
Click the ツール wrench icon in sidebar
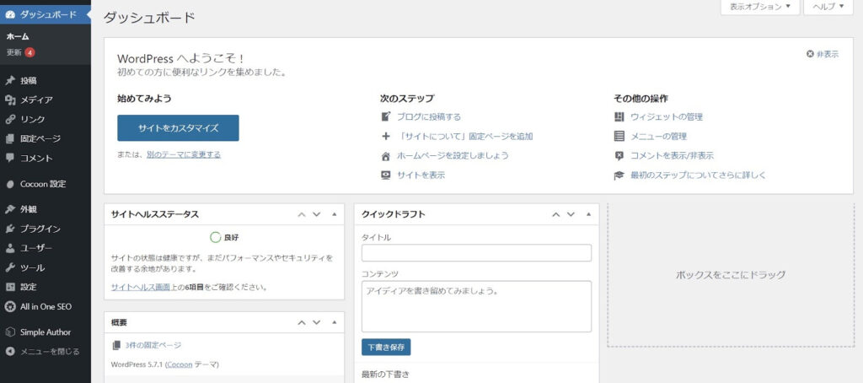click(10, 267)
